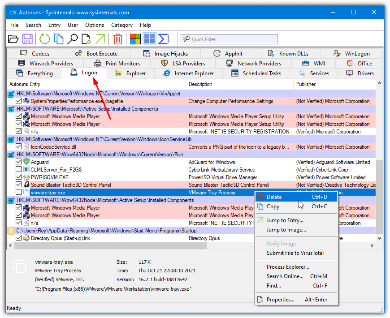Viewport: 390px width, 318px height.
Task: Choose Submit File to VirusTotal
Action: point(296,253)
